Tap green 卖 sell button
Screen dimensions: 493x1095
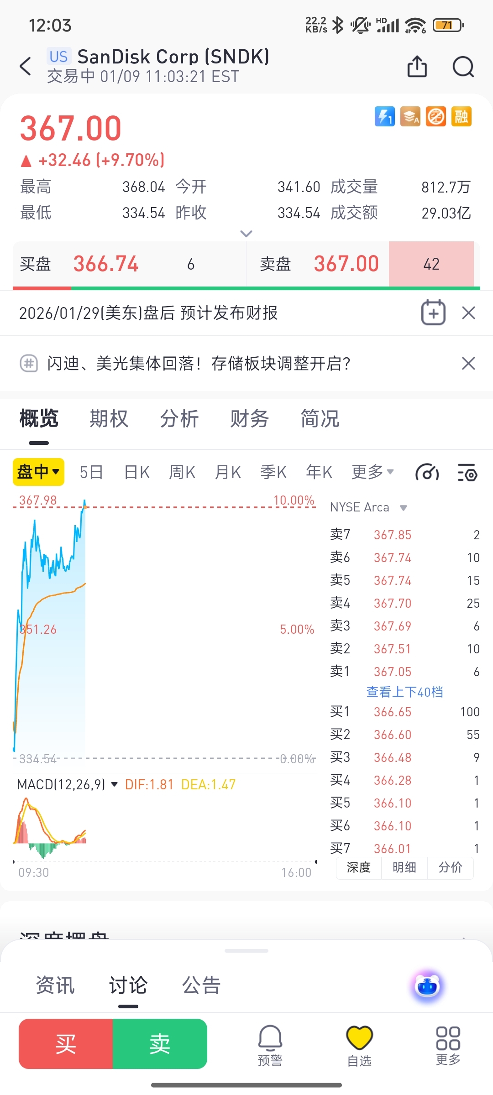[x=160, y=1044]
